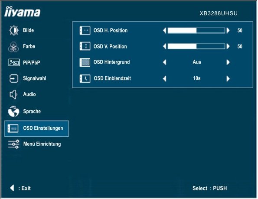Reduce OSD Einblendzeit with left arrow
Screen dimensions: 258x199
click(164, 79)
